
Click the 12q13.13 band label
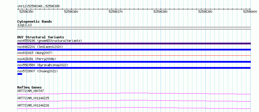24,25
